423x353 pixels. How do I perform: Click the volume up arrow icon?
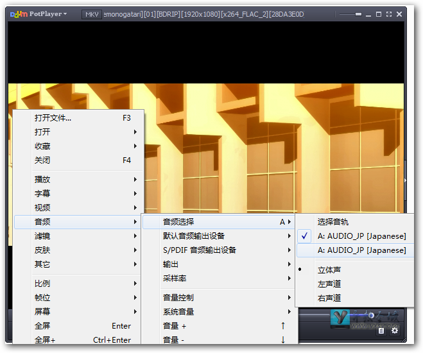[x=282, y=326]
